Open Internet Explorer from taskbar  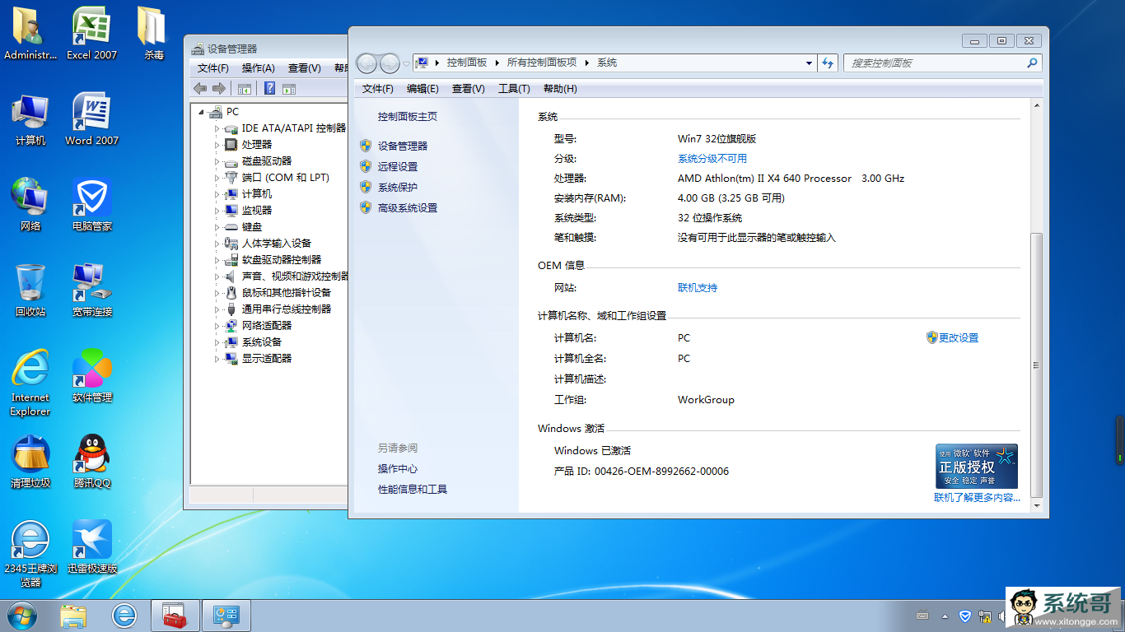(124, 616)
